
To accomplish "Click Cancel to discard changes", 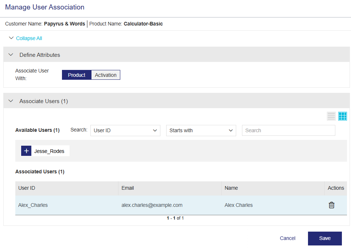I will (x=288, y=238).
